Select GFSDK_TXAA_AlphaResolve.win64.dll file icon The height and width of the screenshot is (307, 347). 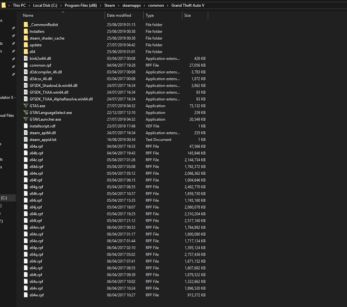[26, 99]
